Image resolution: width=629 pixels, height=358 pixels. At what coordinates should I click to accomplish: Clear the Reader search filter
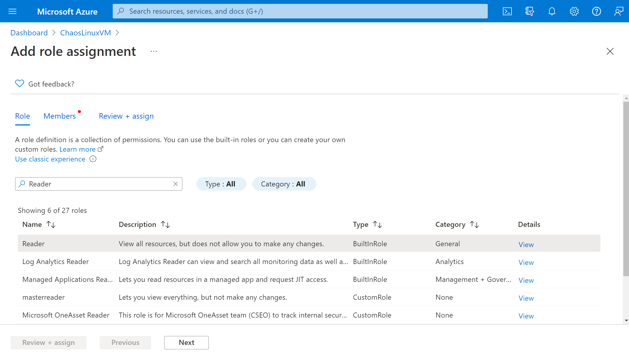coord(176,183)
